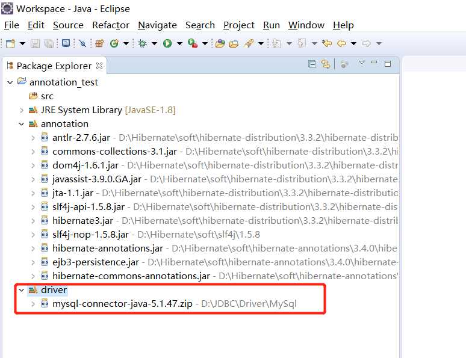Select ejb3-persistence.jar in the tree
Image resolution: width=466 pixels, height=358 pixels.
tap(96, 262)
